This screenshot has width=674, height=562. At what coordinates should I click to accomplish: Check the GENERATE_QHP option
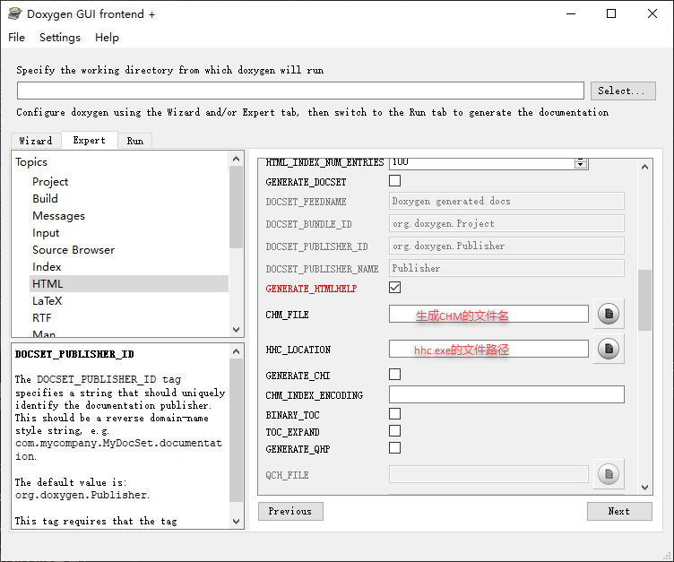pyautogui.click(x=394, y=448)
